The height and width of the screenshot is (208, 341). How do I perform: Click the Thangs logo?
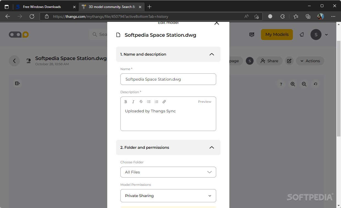tap(19, 35)
